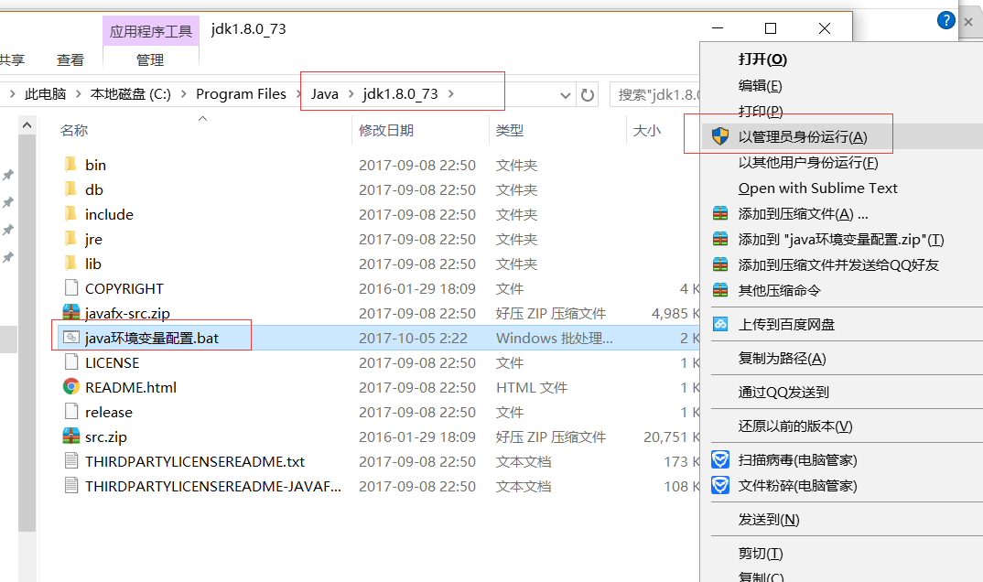Expand the chevron between Java and jdk1.8.0_73
The image size is (983, 582).
coord(351,94)
